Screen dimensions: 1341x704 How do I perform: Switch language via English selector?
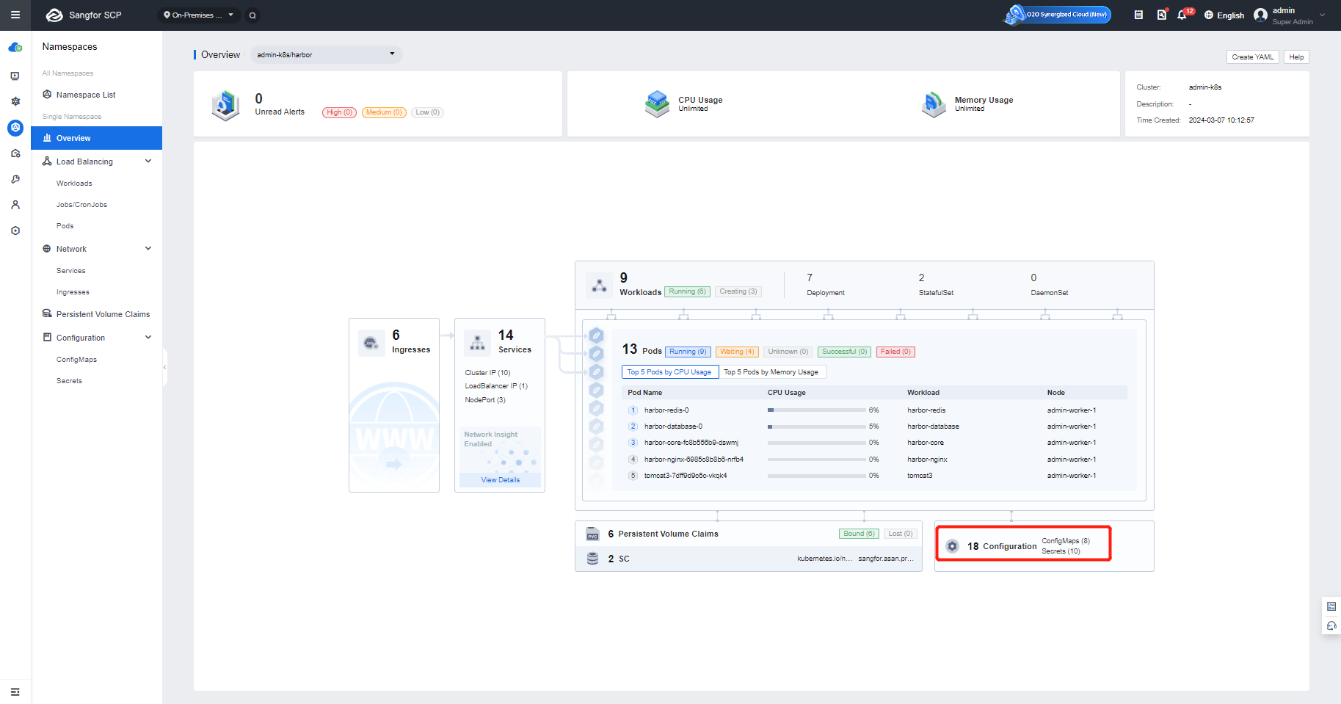(x=1224, y=15)
